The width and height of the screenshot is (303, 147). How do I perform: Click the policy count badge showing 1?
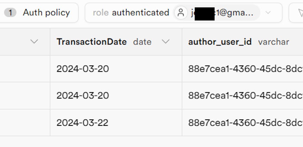(10, 13)
